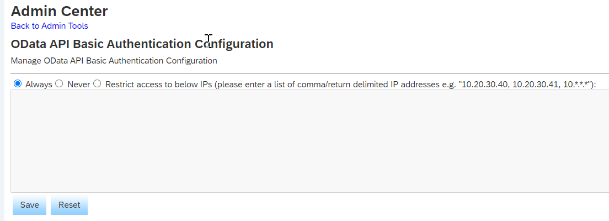Click the OData API Basic Authentication Configuration title
Image resolution: width=609 pixels, height=221 pixels.
pos(142,44)
